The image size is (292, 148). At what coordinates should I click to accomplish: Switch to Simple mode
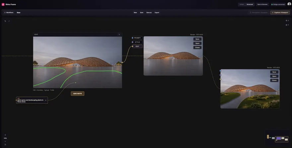tap(242, 4)
